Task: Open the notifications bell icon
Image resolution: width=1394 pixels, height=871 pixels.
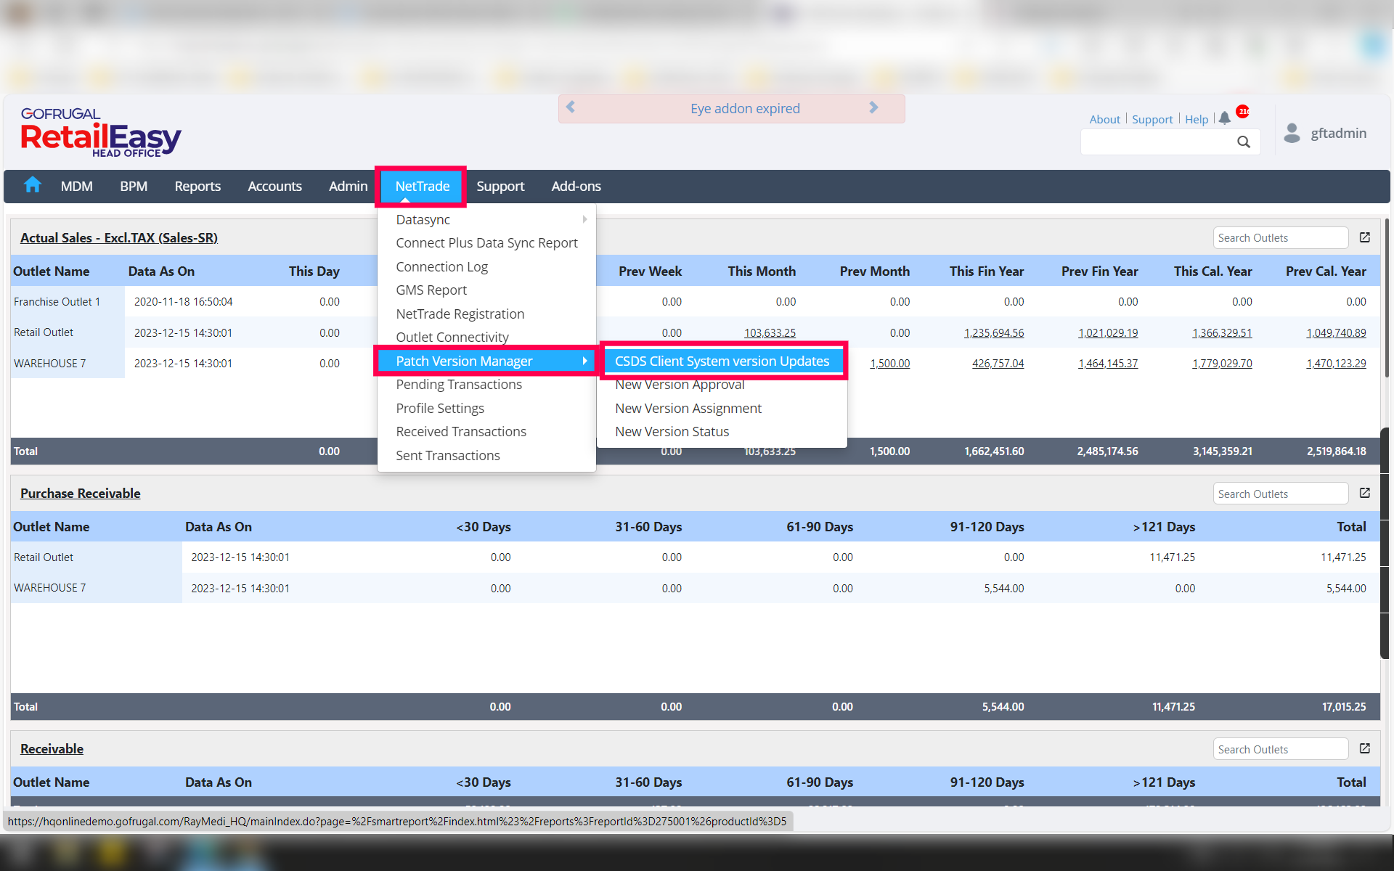Action: point(1225,118)
